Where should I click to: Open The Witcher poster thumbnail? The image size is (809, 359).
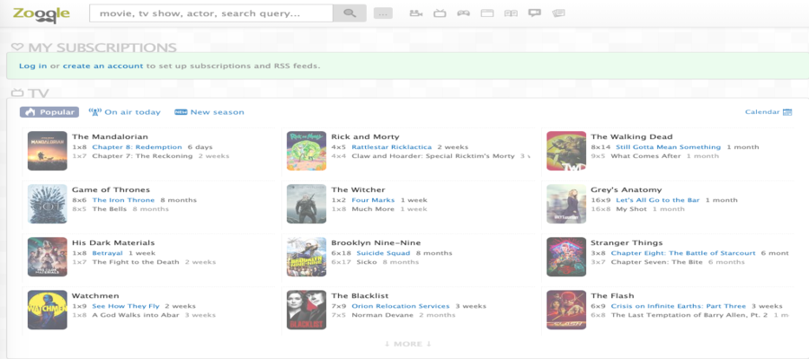[306, 204]
